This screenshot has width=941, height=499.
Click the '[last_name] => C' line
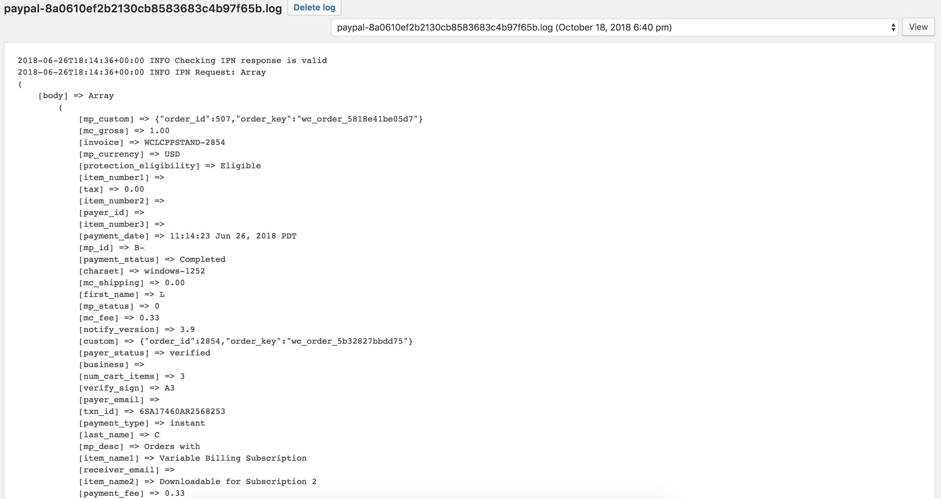click(119, 434)
